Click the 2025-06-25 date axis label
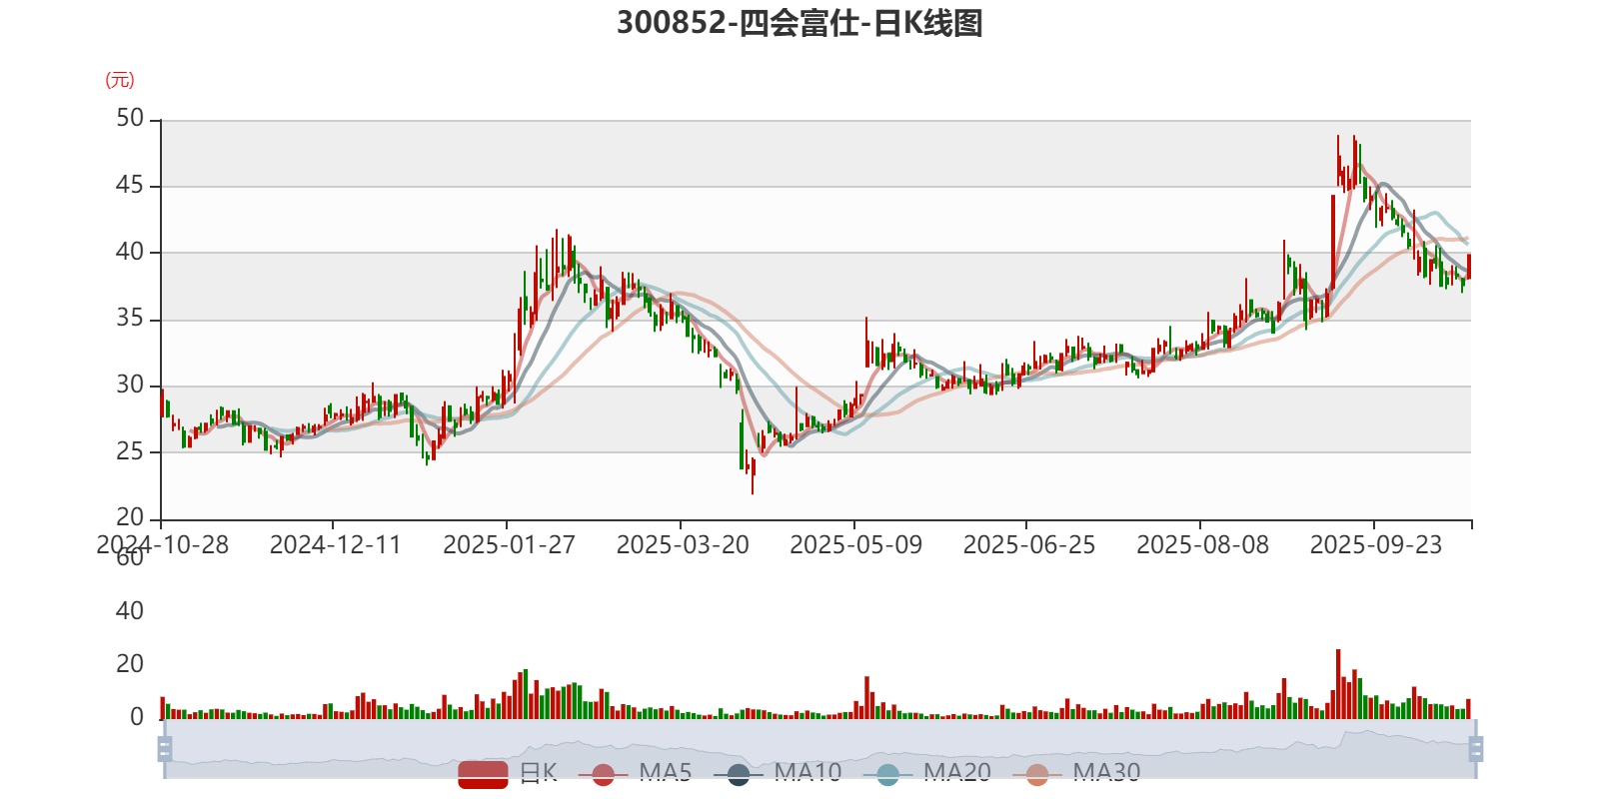 pyautogui.click(x=1029, y=545)
